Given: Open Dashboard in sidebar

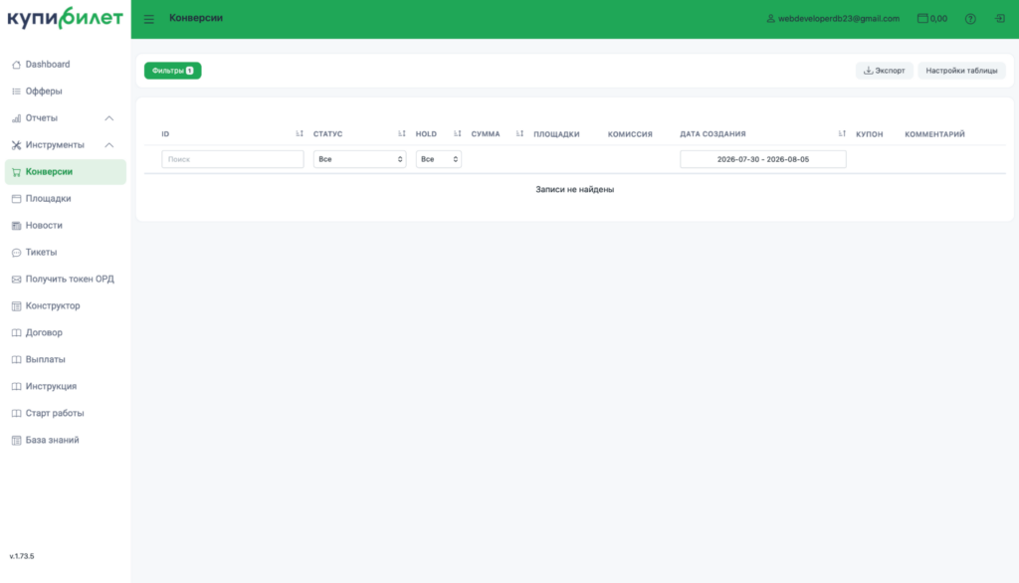Looking at the screenshot, I should click(x=65, y=65).
